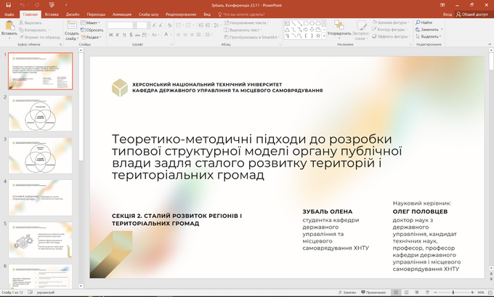Click the Упорядочить (Arrange) icon

(x=339, y=25)
